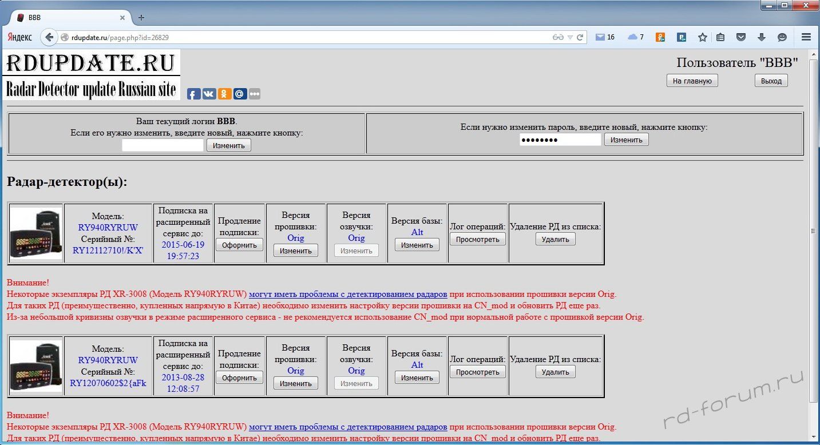View operations log for second detector
The width and height of the screenshot is (820, 445).
pyautogui.click(x=478, y=372)
